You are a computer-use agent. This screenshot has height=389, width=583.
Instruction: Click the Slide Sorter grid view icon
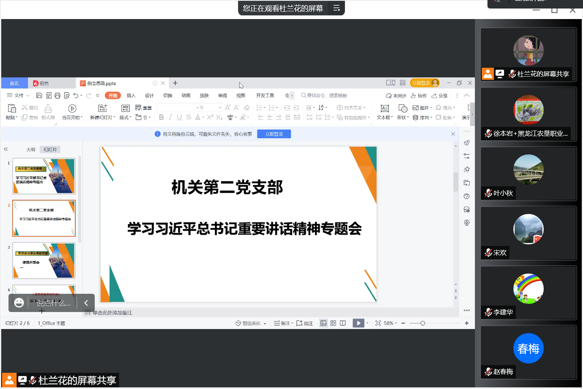(333, 323)
